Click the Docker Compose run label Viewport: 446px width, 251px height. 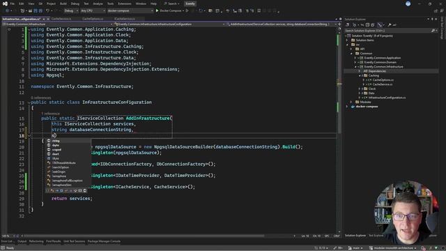point(170,10)
